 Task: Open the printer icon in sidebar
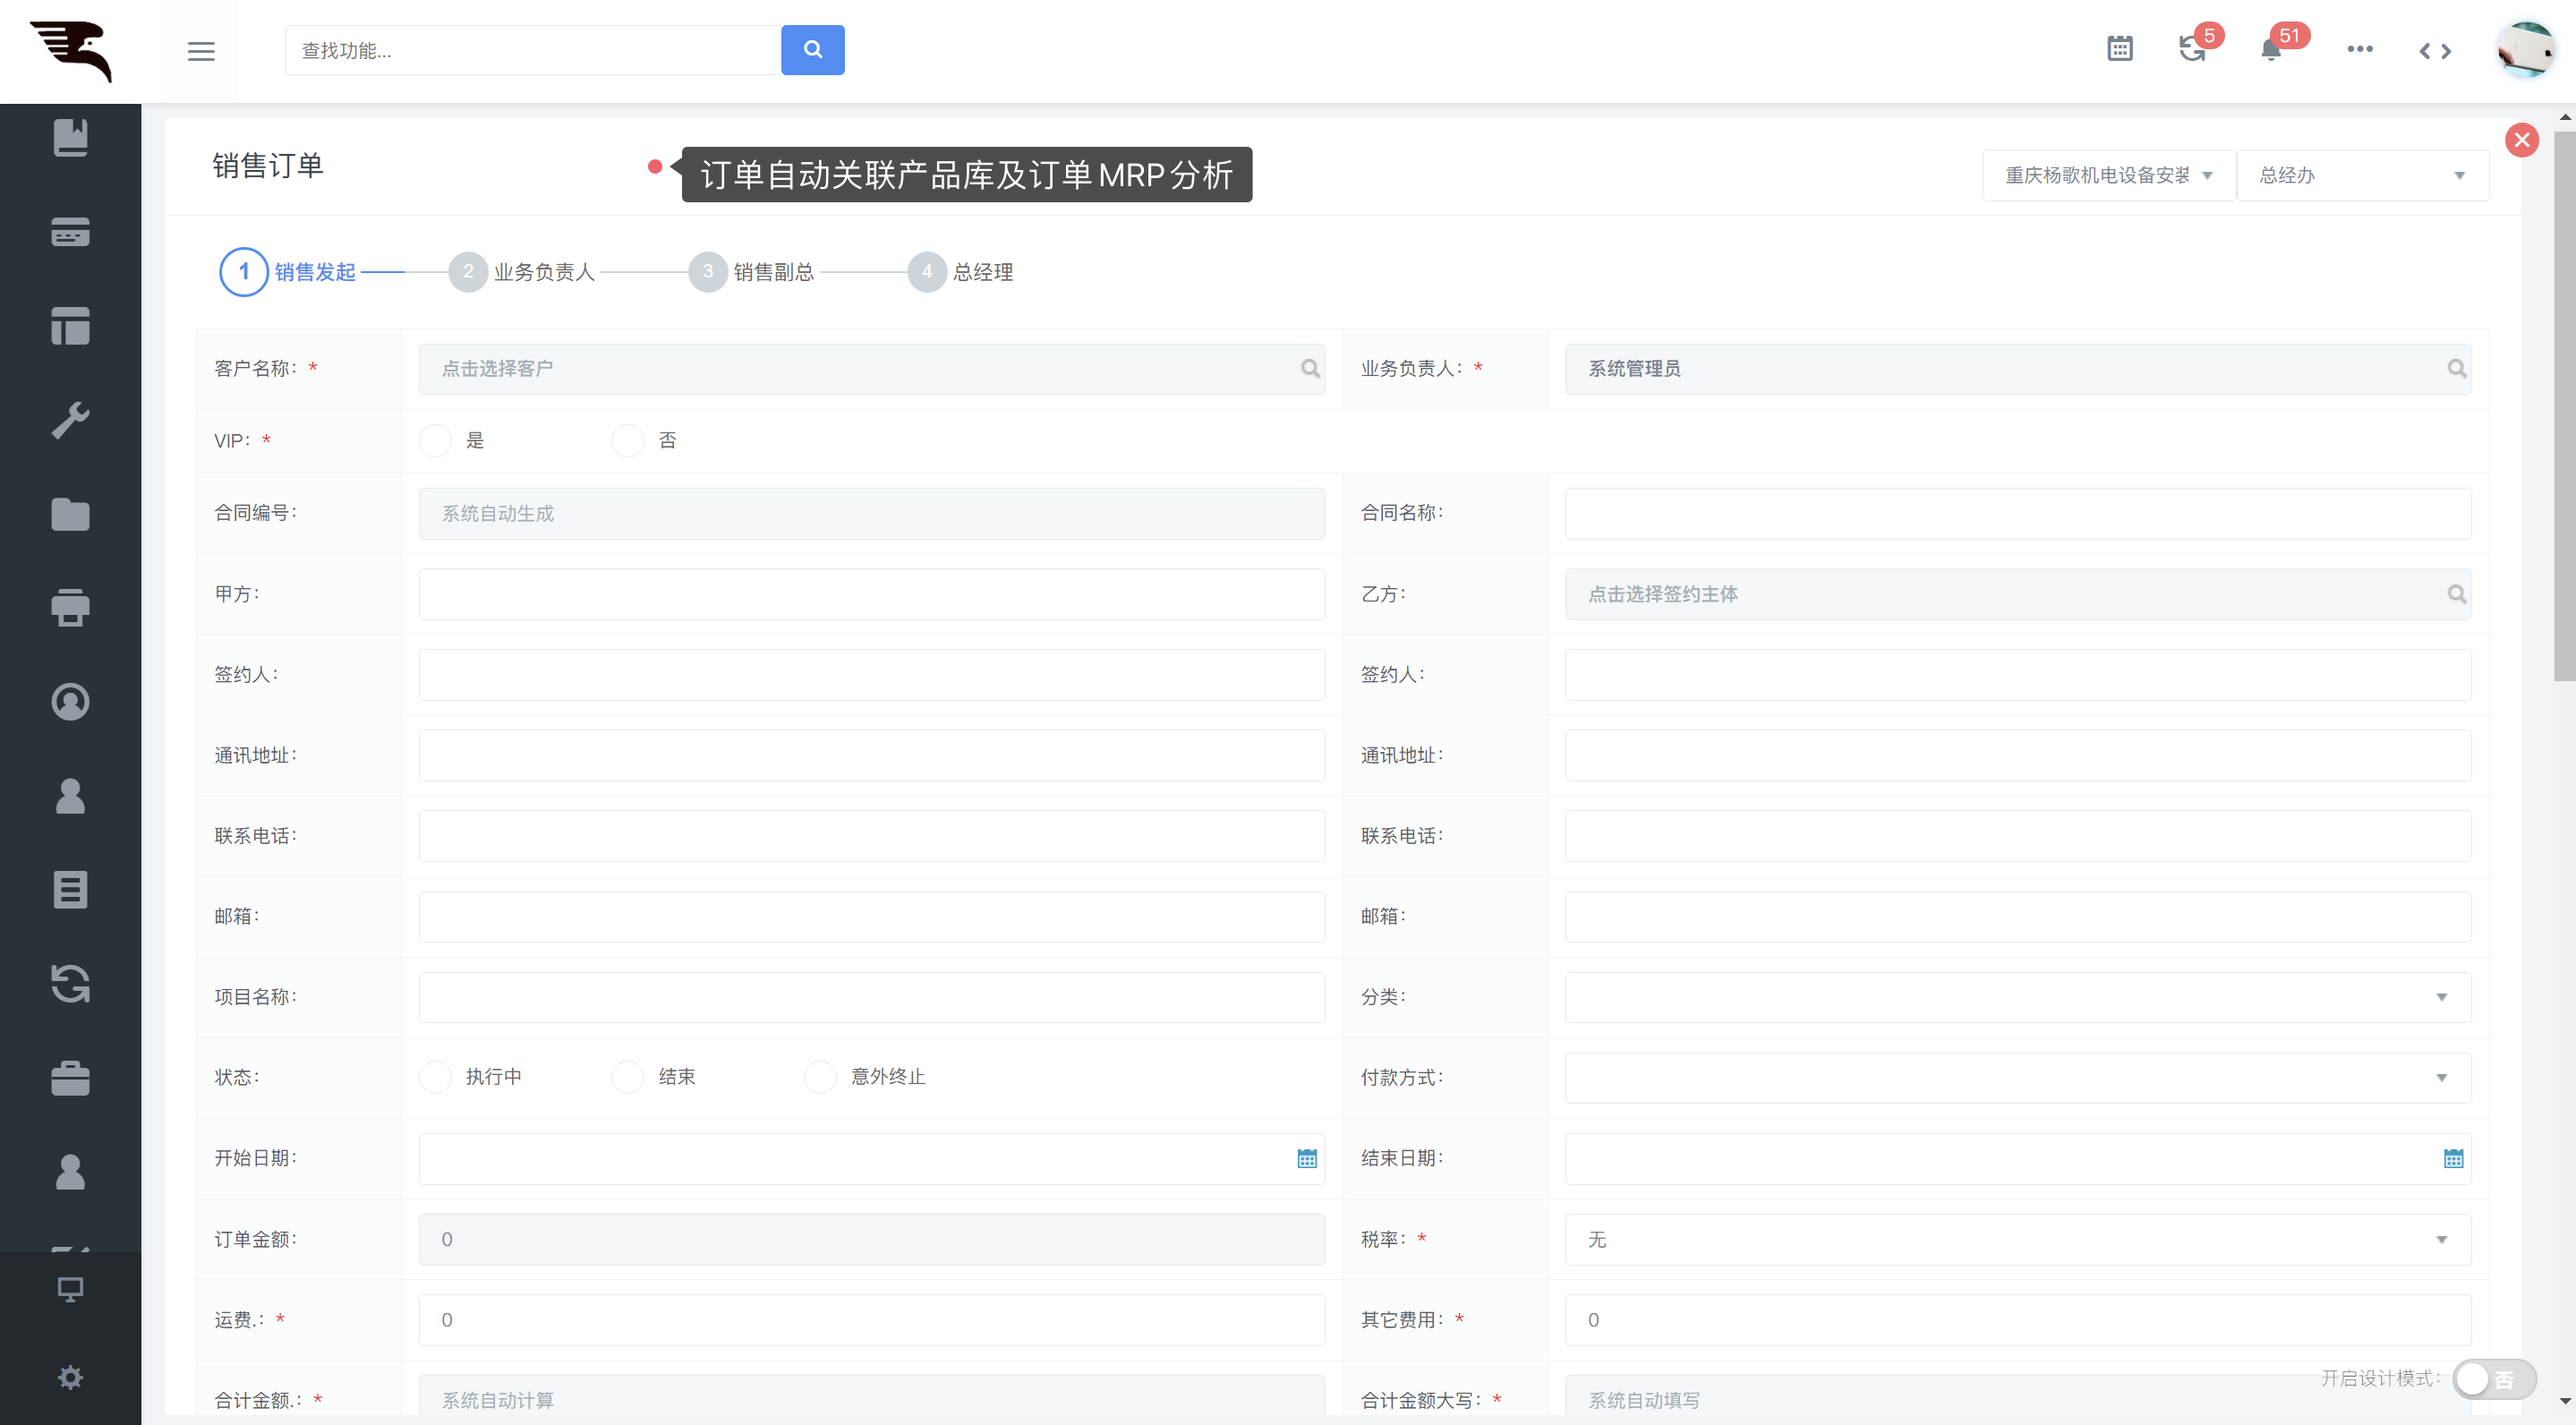point(70,608)
